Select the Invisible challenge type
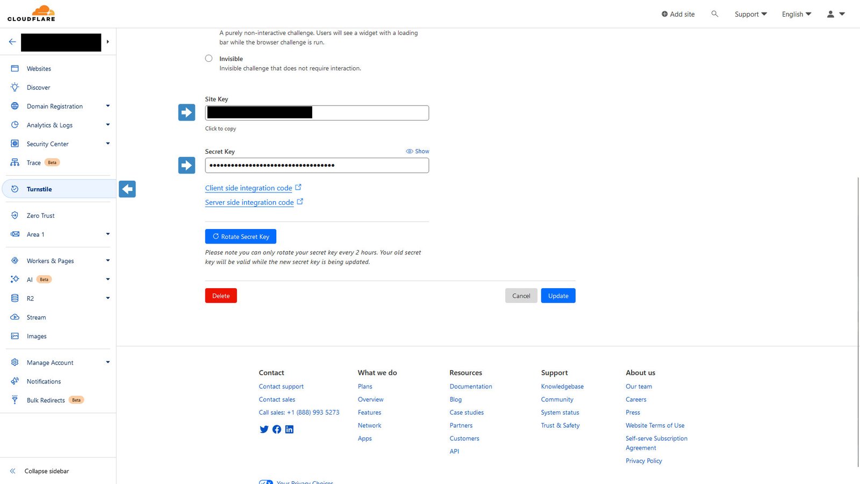This screenshot has width=860, height=484. click(209, 58)
